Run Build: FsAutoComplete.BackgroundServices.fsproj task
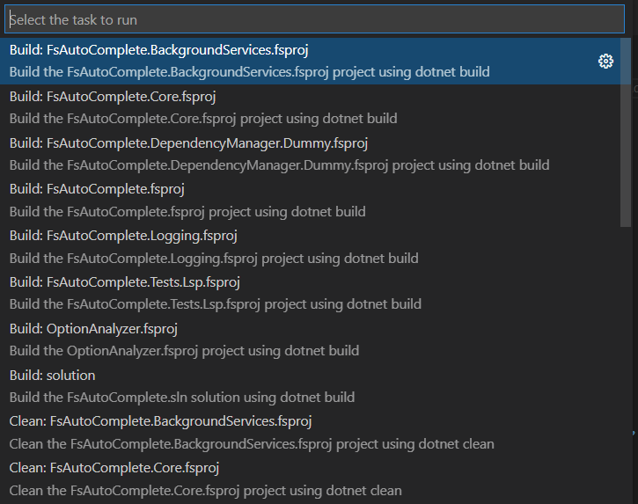Screen dimensions: 638x504 click(x=310, y=61)
